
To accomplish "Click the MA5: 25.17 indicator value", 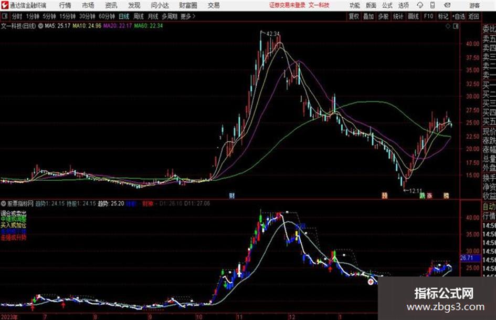I will [x=57, y=26].
